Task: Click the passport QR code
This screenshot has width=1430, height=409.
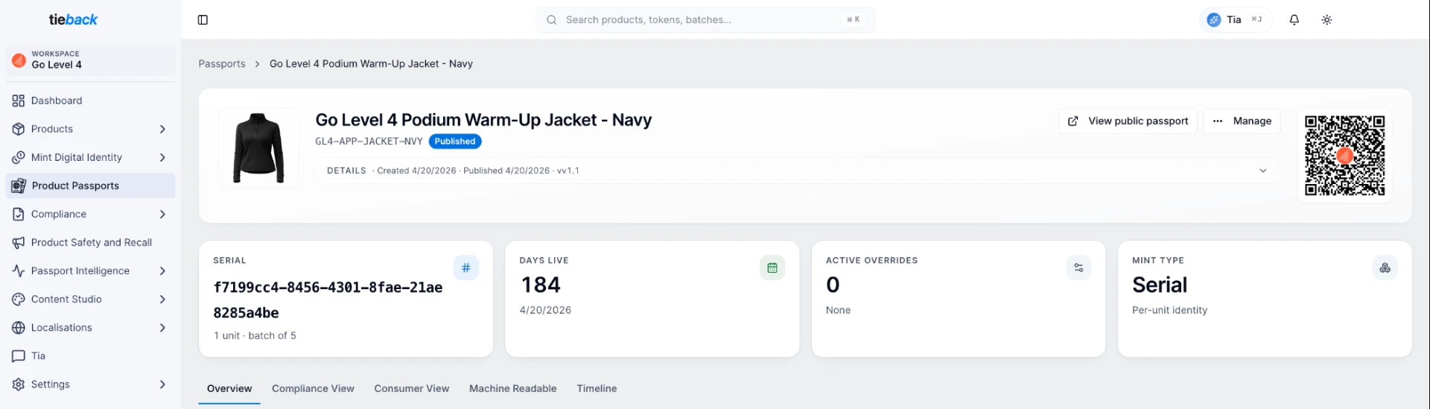Action: 1345,156
